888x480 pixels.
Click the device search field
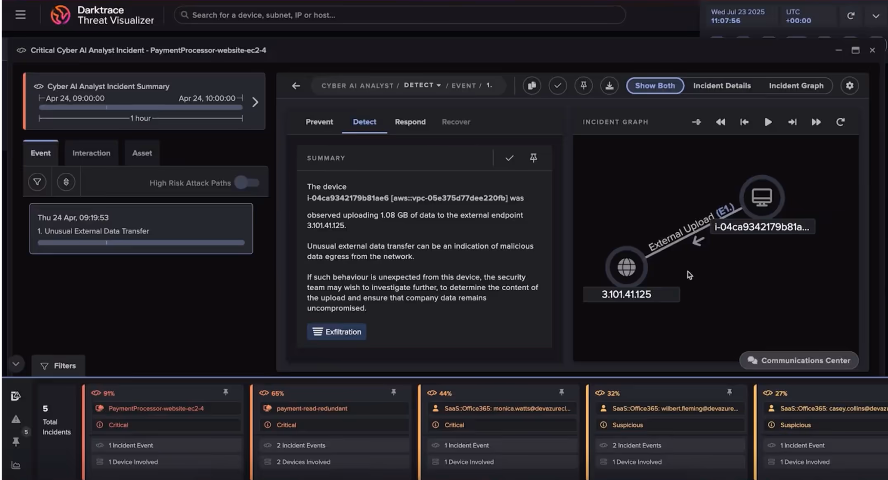(x=399, y=15)
